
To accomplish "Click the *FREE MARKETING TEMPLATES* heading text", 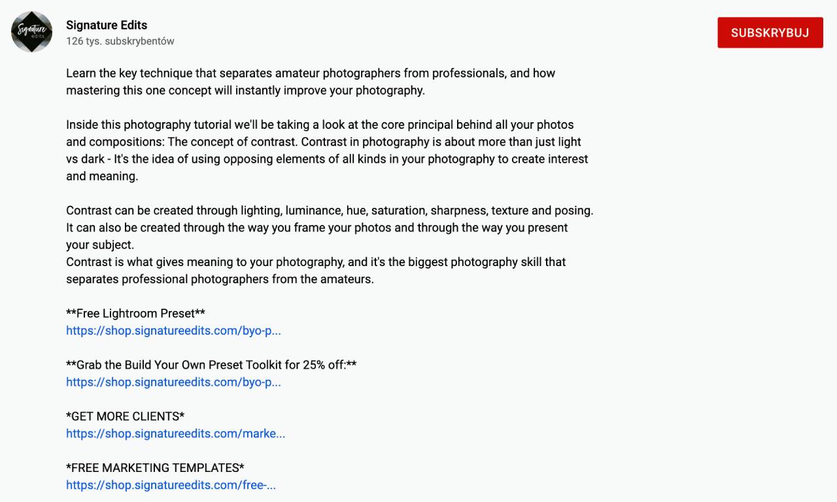I will tap(155, 467).
